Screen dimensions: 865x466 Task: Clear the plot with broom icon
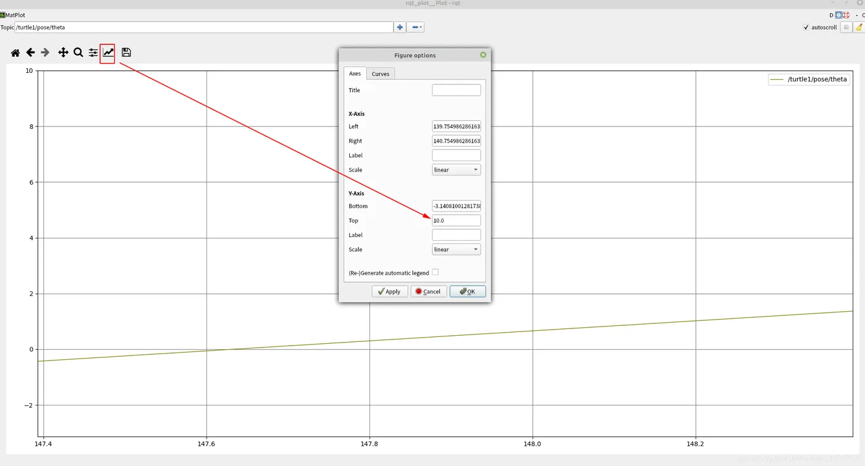[859, 27]
